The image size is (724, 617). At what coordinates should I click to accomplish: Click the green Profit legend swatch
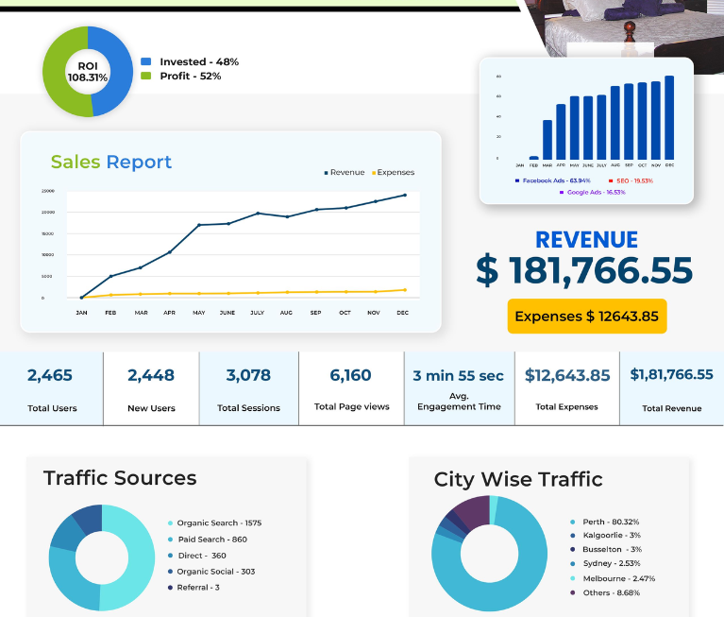pyautogui.click(x=146, y=76)
